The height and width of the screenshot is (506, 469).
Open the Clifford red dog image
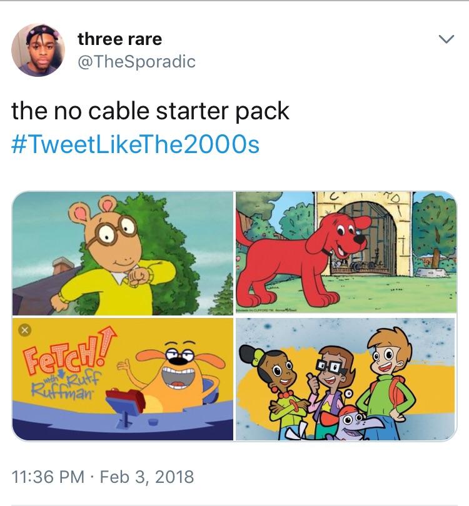click(346, 252)
